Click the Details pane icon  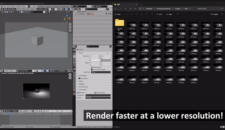[214, 14]
